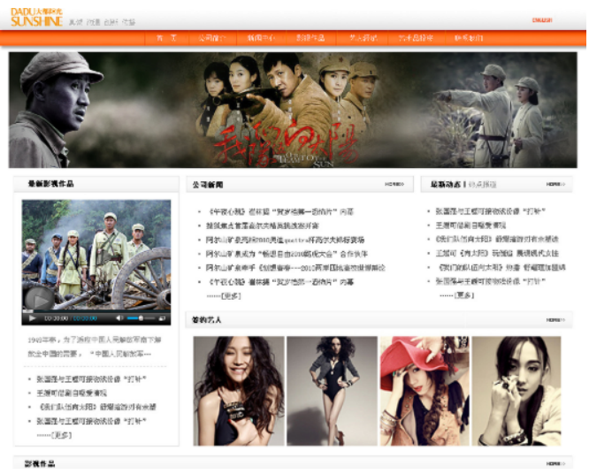Open first news link under video about 张国强
Viewport: 589px width, 474px height.
tap(91, 379)
